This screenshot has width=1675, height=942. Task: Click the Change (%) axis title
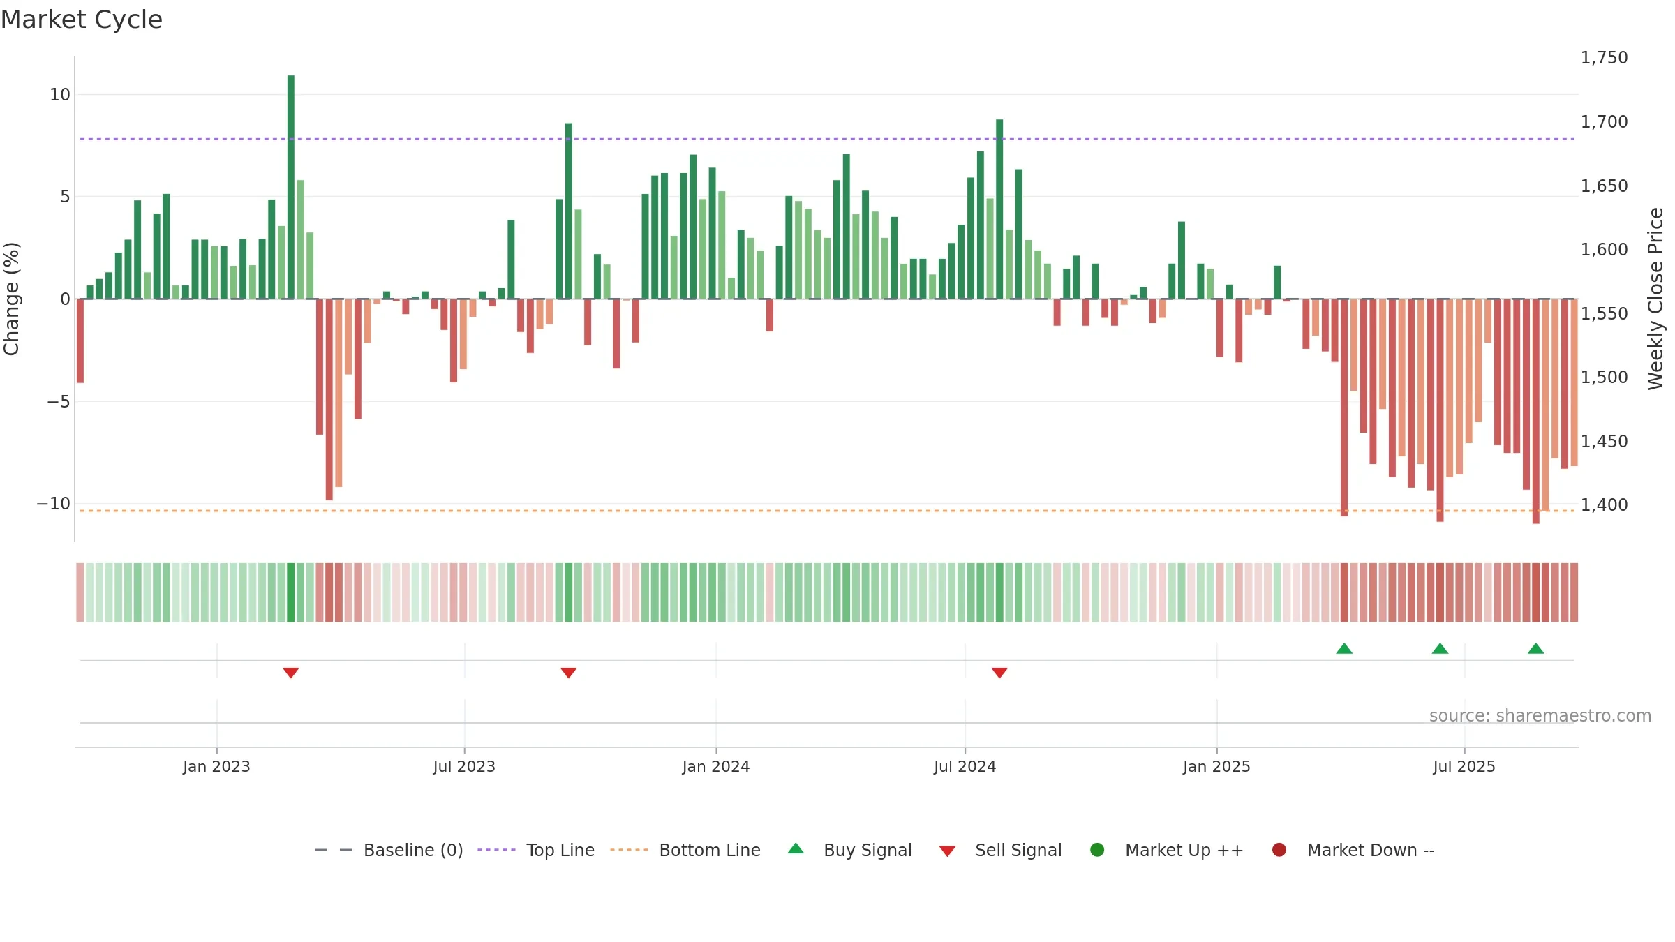(x=11, y=299)
